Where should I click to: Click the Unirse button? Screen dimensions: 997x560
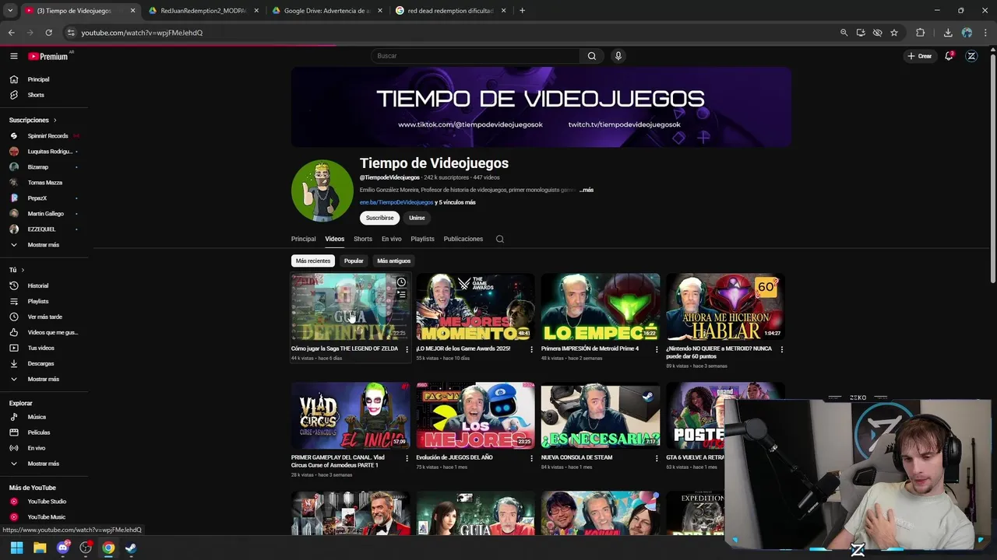pos(417,218)
